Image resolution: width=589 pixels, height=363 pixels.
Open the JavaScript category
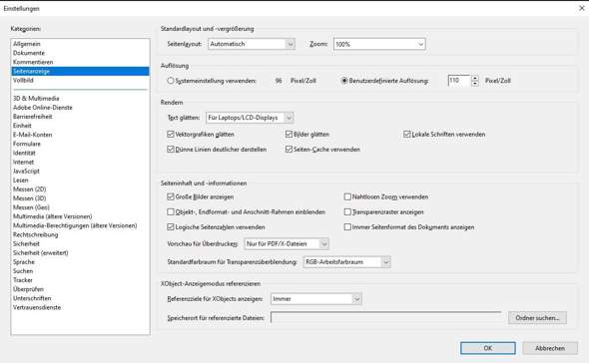tap(26, 171)
